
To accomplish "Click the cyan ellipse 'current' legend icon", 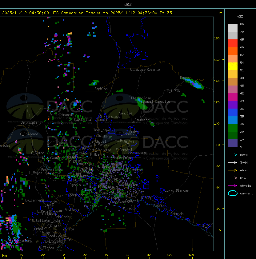I will [233, 193].
